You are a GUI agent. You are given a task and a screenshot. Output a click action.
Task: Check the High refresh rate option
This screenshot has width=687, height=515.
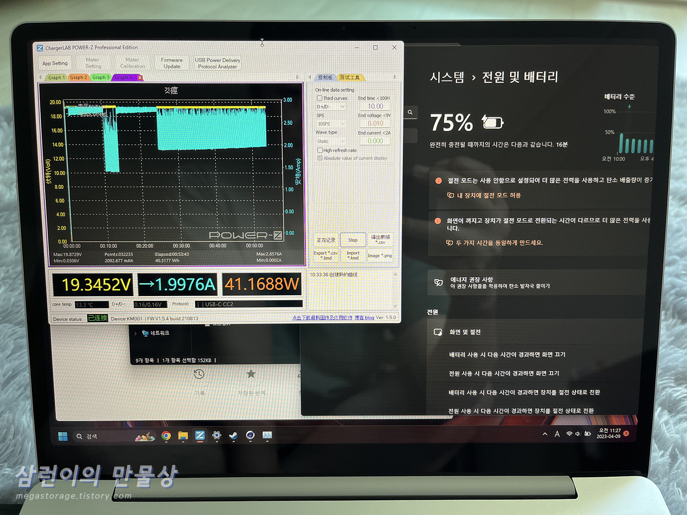[x=320, y=150]
